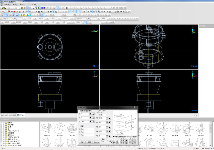Expand the 熱交換器 tree folder
Image resolution: width=214 pixels, height=150 pixels.
click(4, 125)
